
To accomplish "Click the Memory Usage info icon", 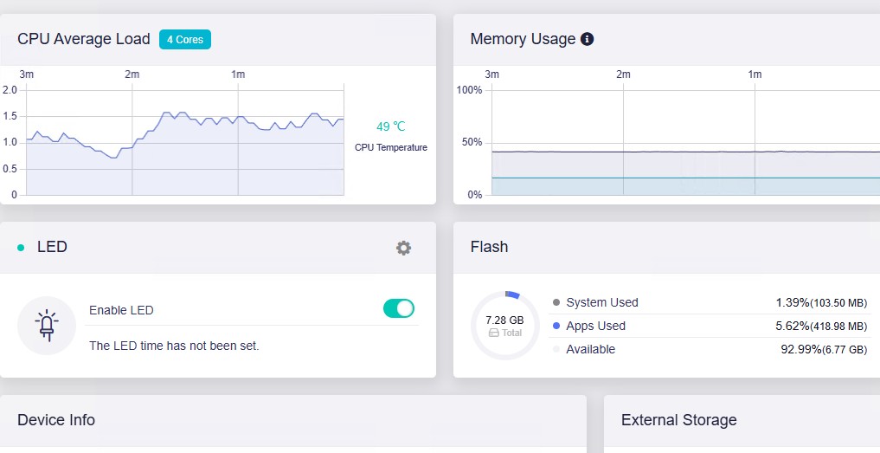I will (x=588, y=39).
